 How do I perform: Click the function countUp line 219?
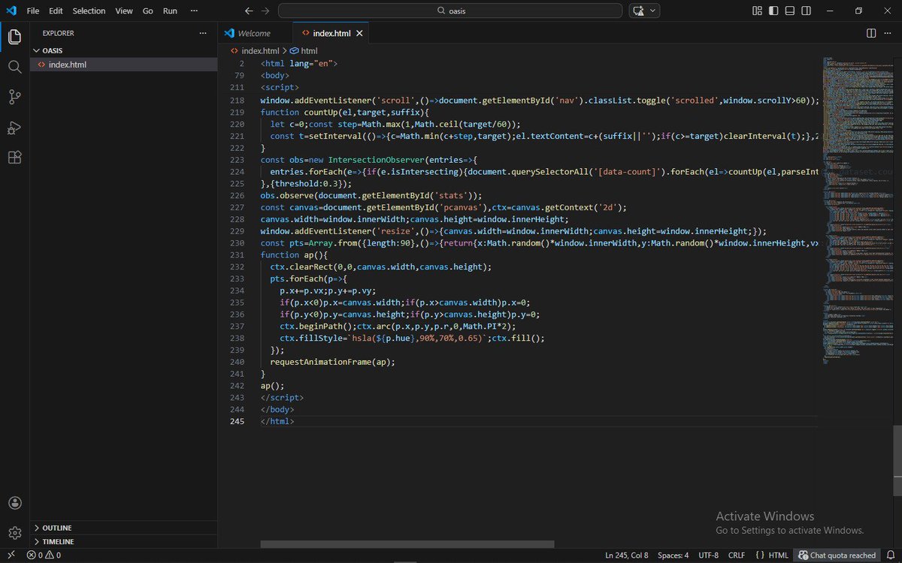[x=345, y=112]
